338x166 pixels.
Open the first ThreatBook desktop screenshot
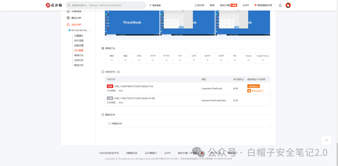[x=132, y=23]
